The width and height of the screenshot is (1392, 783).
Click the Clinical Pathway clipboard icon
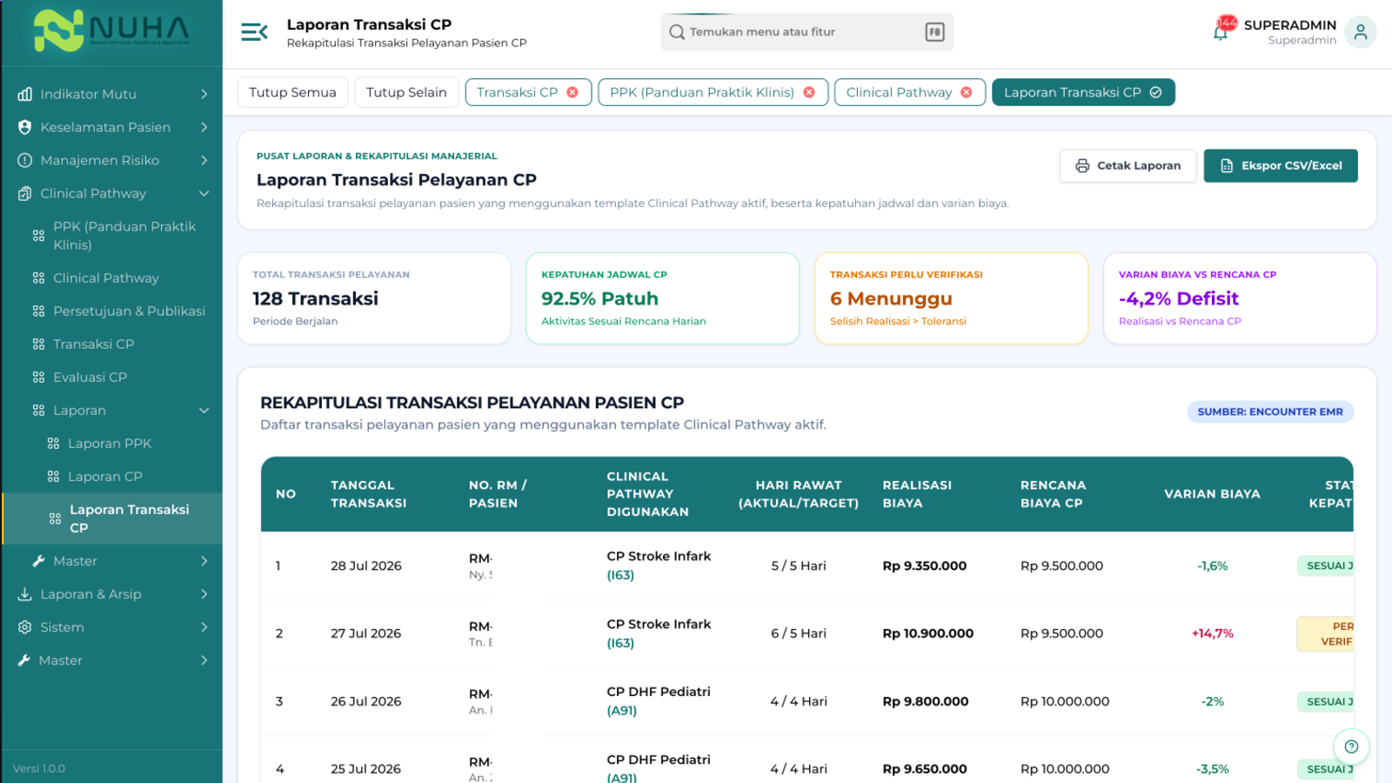24,193
